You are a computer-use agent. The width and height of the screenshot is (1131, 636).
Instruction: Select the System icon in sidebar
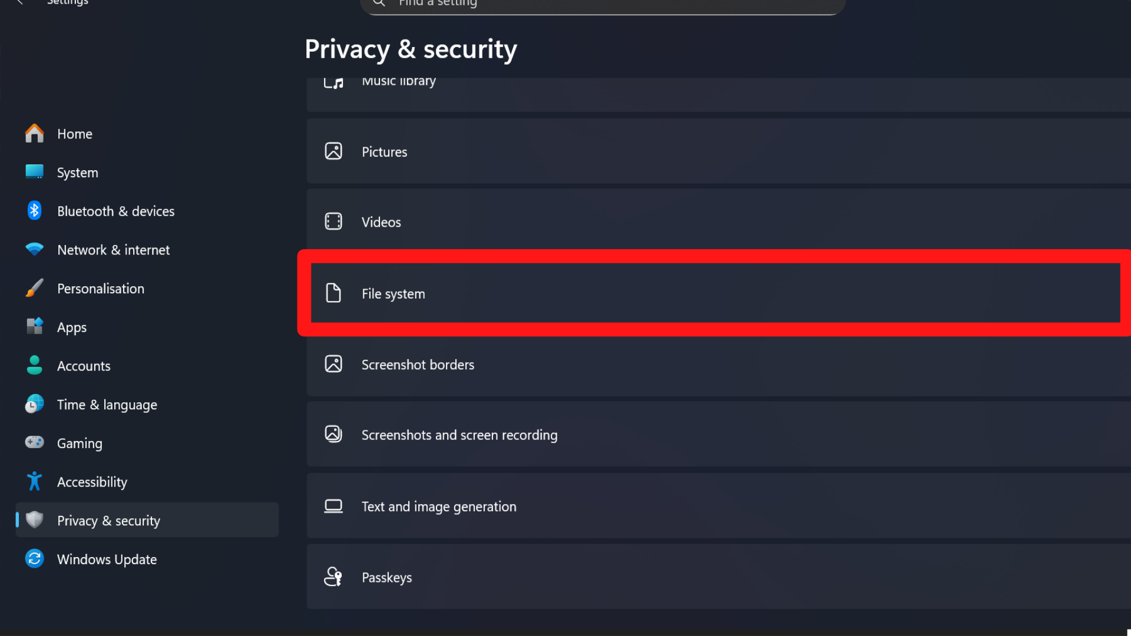[x=34, y=172]
